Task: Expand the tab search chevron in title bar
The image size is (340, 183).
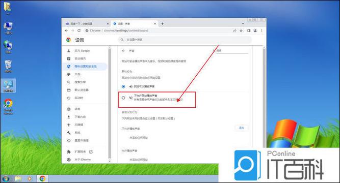Action: [243, 23]
